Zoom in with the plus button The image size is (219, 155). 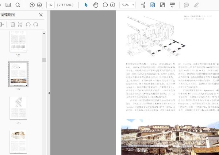coord(112,5)
